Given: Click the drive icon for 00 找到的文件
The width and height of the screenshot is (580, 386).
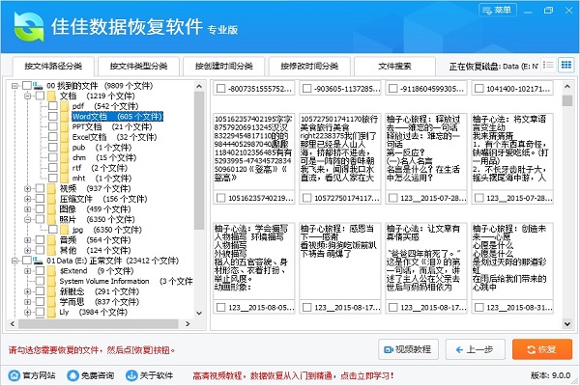Looking at the screenshot, I should point(38,86).
